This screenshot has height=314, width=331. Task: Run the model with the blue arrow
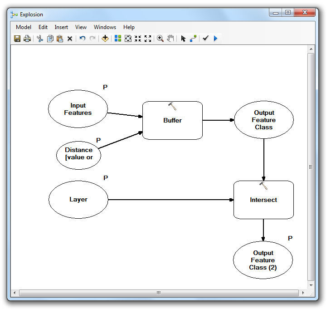tap(215, 39)
